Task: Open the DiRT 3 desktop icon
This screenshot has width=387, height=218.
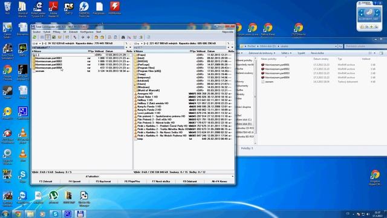Action: point(69,8)
